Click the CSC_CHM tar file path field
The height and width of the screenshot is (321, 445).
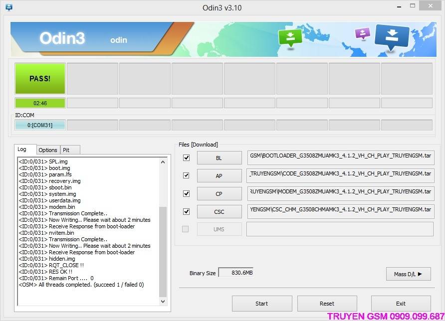341,211
